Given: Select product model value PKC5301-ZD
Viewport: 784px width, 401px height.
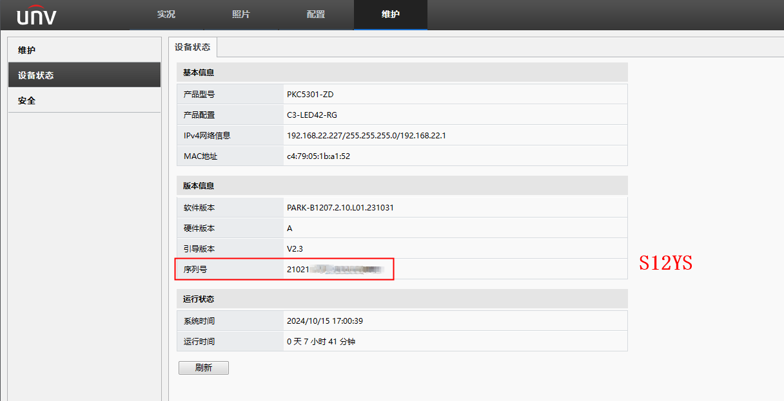Looking at the screenshot, I should click(x=310, y=94).
